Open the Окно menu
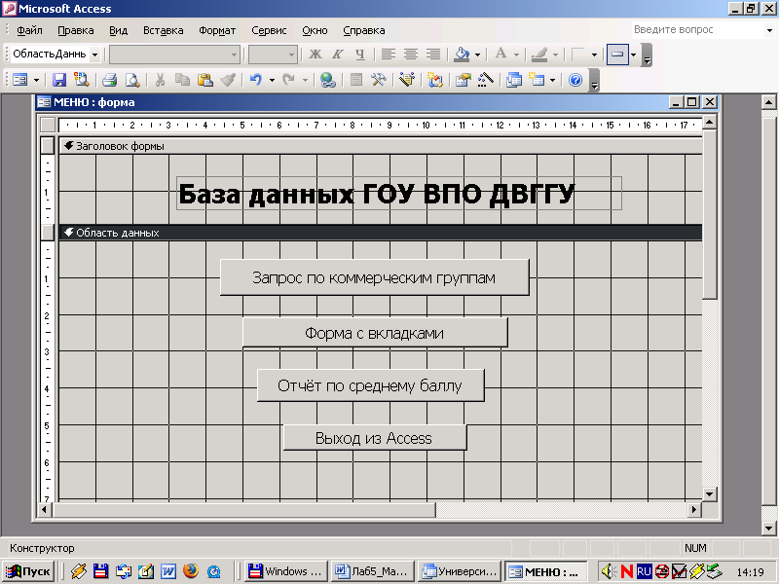The image size is (779, 584). point(315,30)
